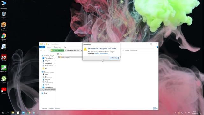Open the Home ribbon tab
The image size is (204, 115).
[x=49, y=47]
